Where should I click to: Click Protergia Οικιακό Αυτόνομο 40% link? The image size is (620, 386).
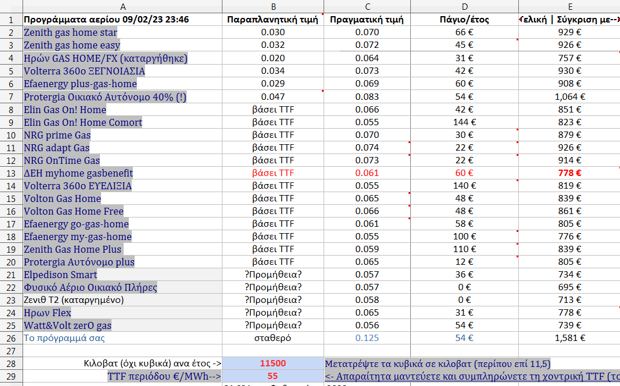coord(105,97)
